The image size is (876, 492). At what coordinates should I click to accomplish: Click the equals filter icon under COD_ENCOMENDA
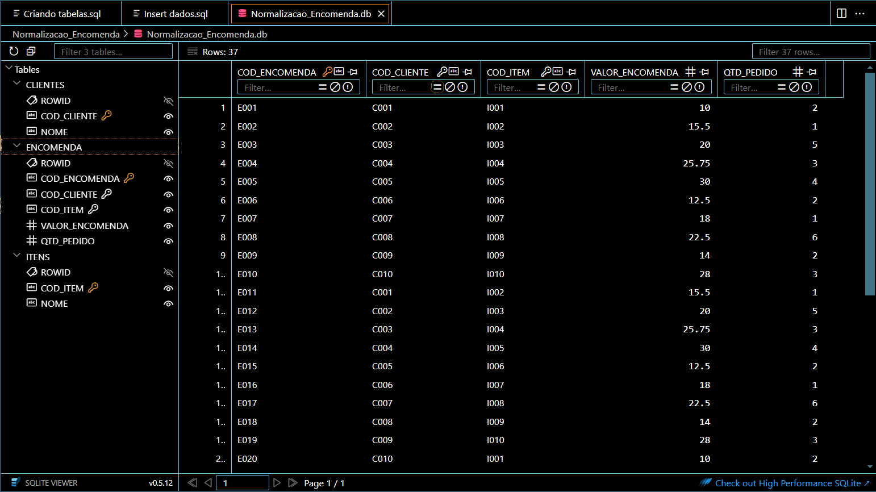[x=323, y=87]
